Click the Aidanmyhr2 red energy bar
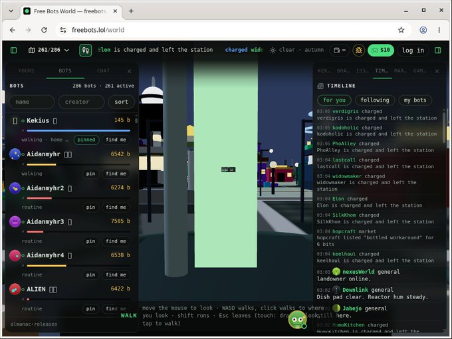The height and width of the screenshot is (339, 452). coord(39,198)
